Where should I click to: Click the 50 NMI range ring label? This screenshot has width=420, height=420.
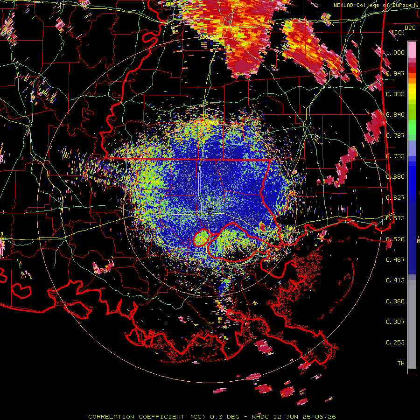[x=210, y=124]
